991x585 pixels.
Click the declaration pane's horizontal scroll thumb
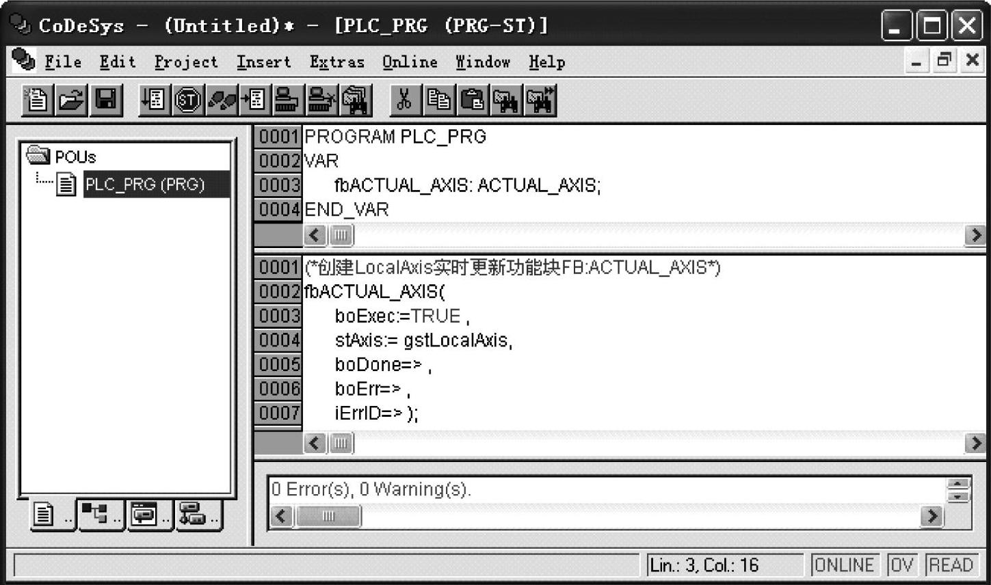click(x=341, y=235)
